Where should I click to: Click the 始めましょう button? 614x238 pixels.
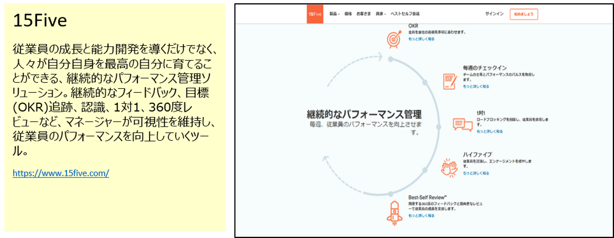click(524, 14)
